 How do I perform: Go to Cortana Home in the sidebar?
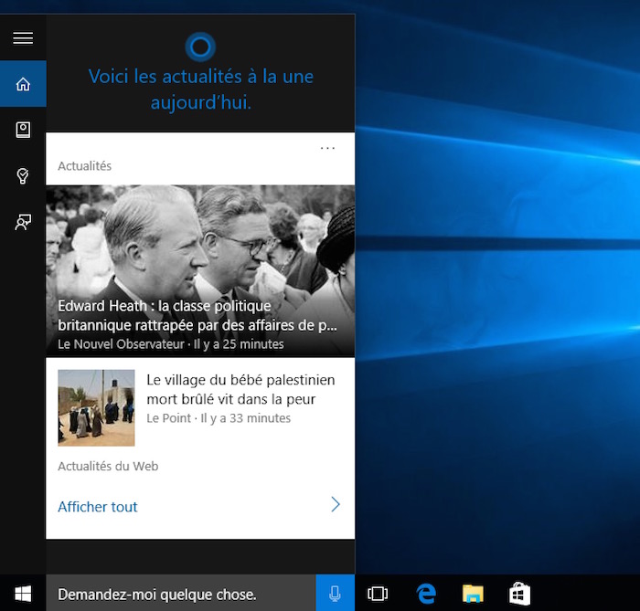coord(23,84)
